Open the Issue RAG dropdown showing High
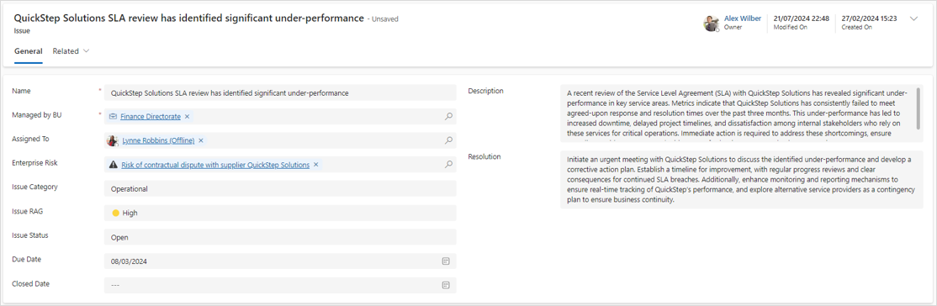937x306 pixels. (x=280, y=213)
